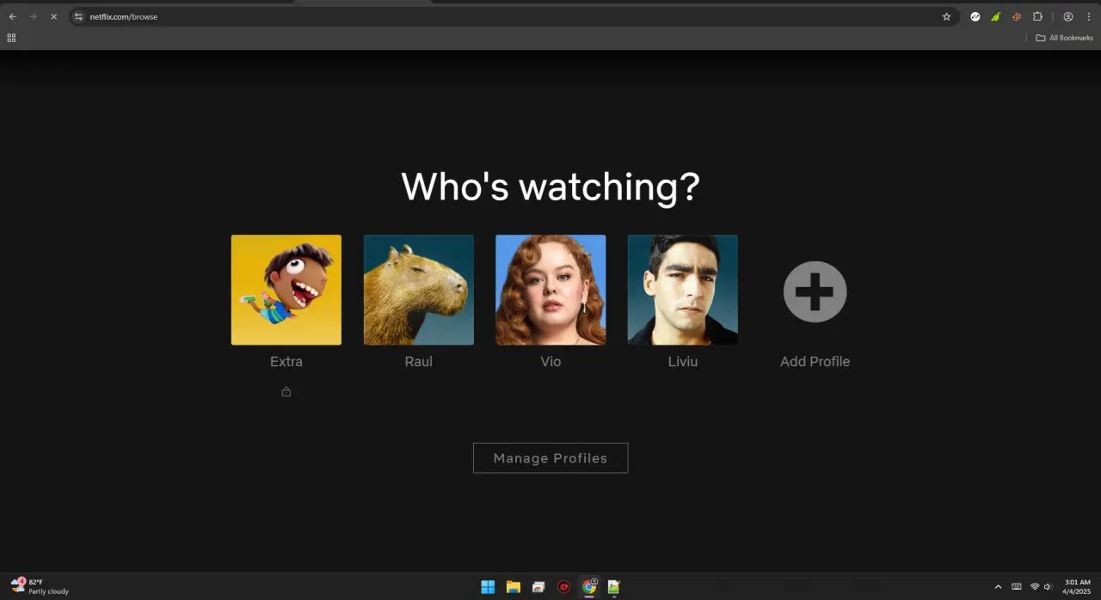Click the Add Profile plus icon
This screenshot has height=600, width=1101.
[x=815, y=292]
